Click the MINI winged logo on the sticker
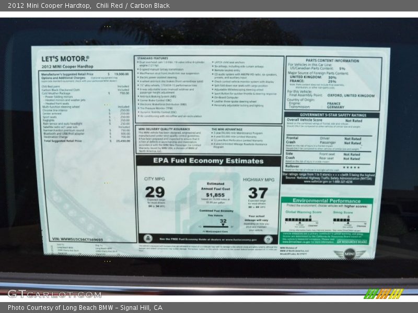This screenshot has height=313, width=418. click(x=349, y=254)
